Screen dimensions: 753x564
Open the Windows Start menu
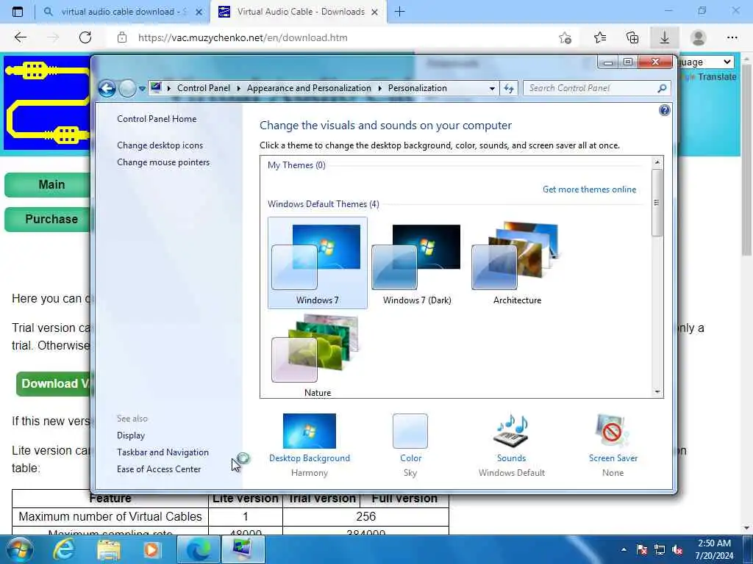(20, 549)
